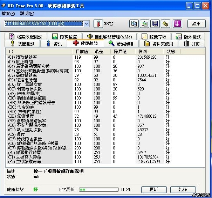Select the (07) 尋軌錯誤率 row
The image size is (212, 198).
pyautogui.click(x=105, y=75)
